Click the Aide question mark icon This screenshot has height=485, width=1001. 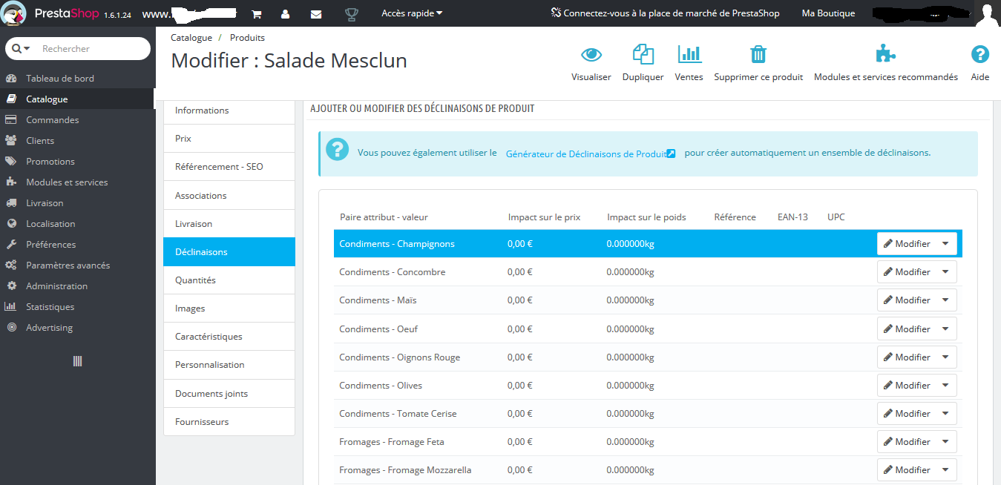click(980, 54)
